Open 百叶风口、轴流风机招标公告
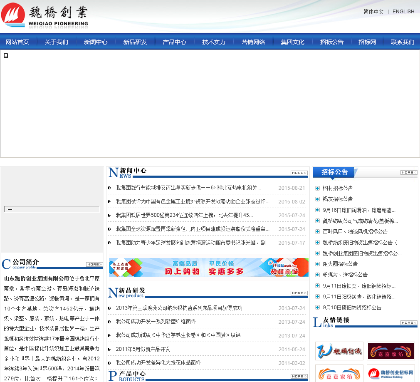 [x=355, y=232]
